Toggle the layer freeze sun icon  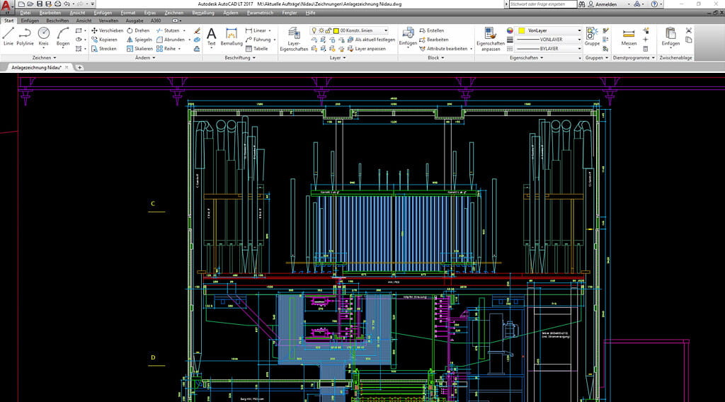pyautogui.click(x=321, y=30)
